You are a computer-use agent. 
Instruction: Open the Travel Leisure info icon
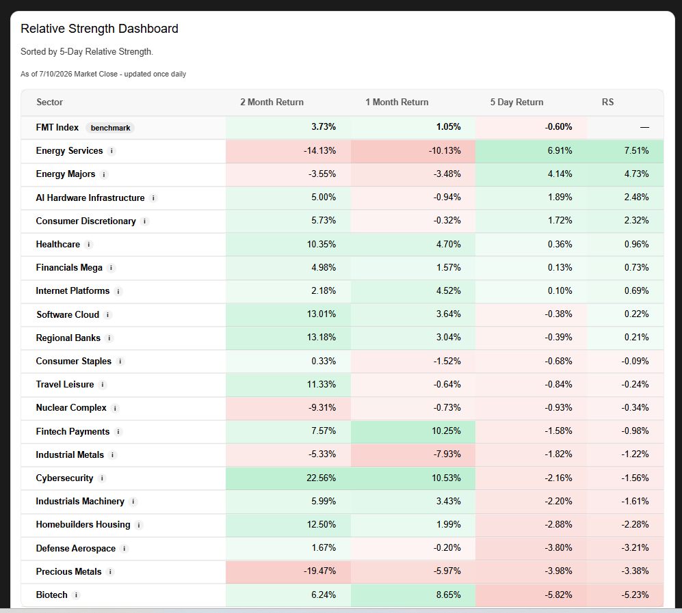coord(103,385)
